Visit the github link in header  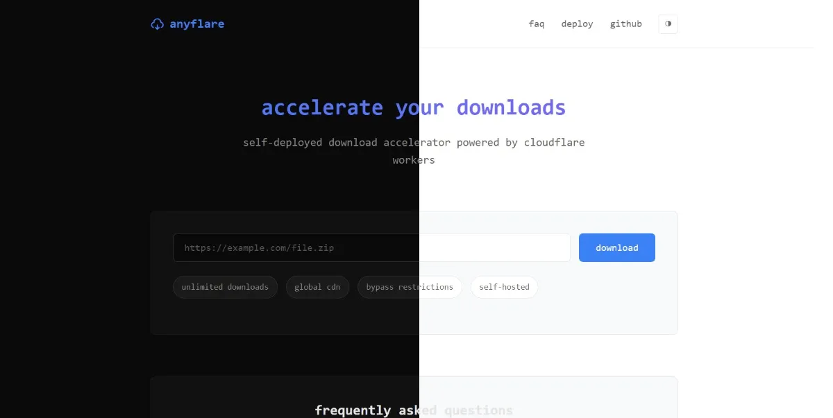[625, 24]
